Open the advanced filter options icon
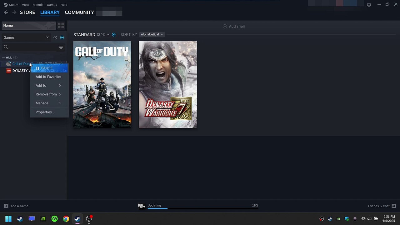The image size is (400, 225). point(61,47)
